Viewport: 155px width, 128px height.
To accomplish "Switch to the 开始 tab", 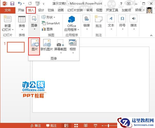I will click(x=21, y=10).
